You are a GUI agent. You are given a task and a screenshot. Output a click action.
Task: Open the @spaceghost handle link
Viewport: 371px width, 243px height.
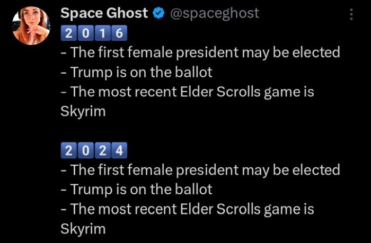pos(214,13)
